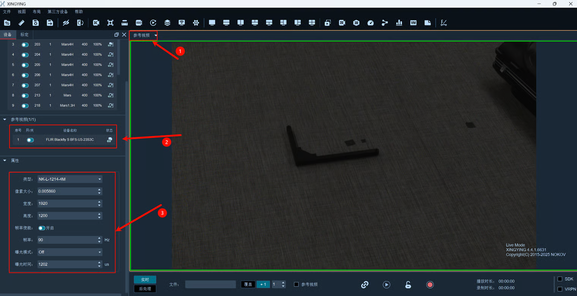Viewport: 577px width, 296px height.
Task: Click status icon for camera 203 row
Action: pyautogui.click(x=110, y=44)
